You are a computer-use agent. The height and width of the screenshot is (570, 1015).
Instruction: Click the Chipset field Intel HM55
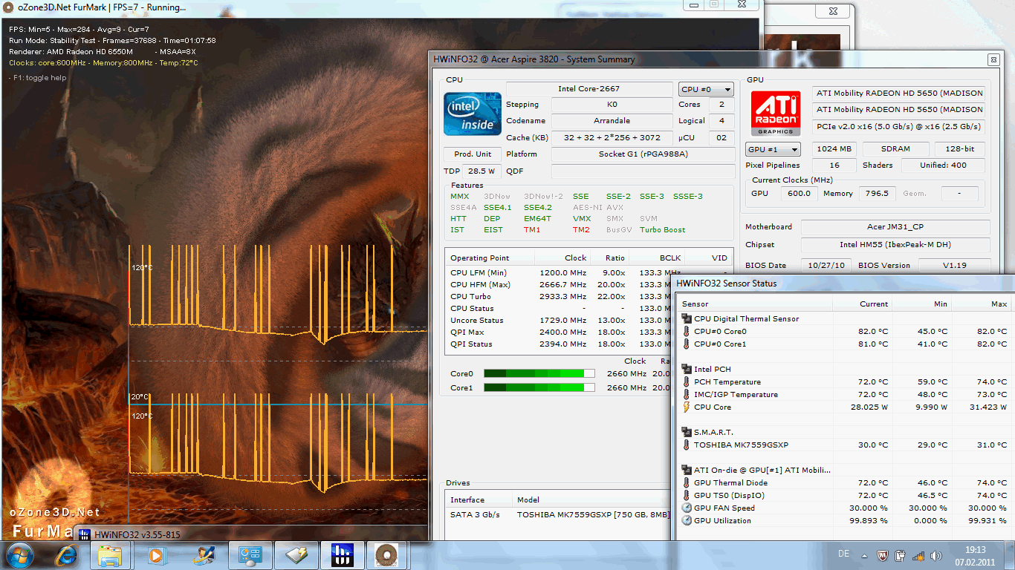point(895,245)
